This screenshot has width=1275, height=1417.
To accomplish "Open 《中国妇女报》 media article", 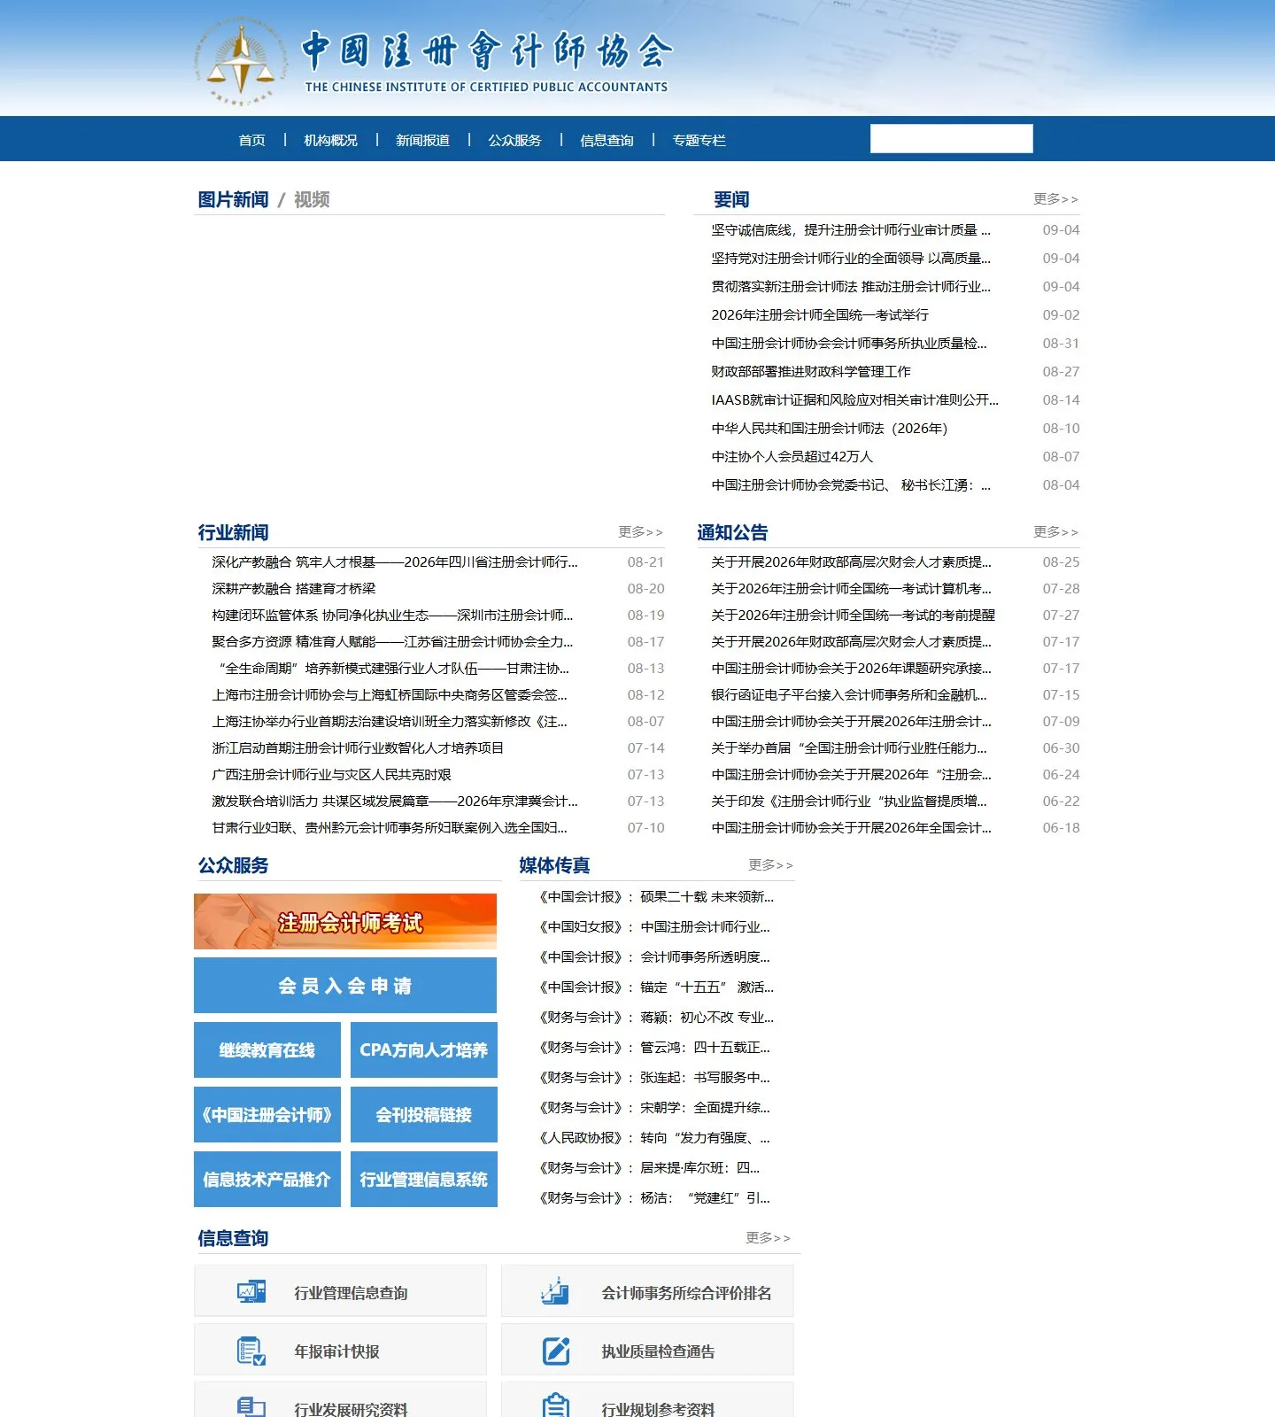I will point(654,927).
